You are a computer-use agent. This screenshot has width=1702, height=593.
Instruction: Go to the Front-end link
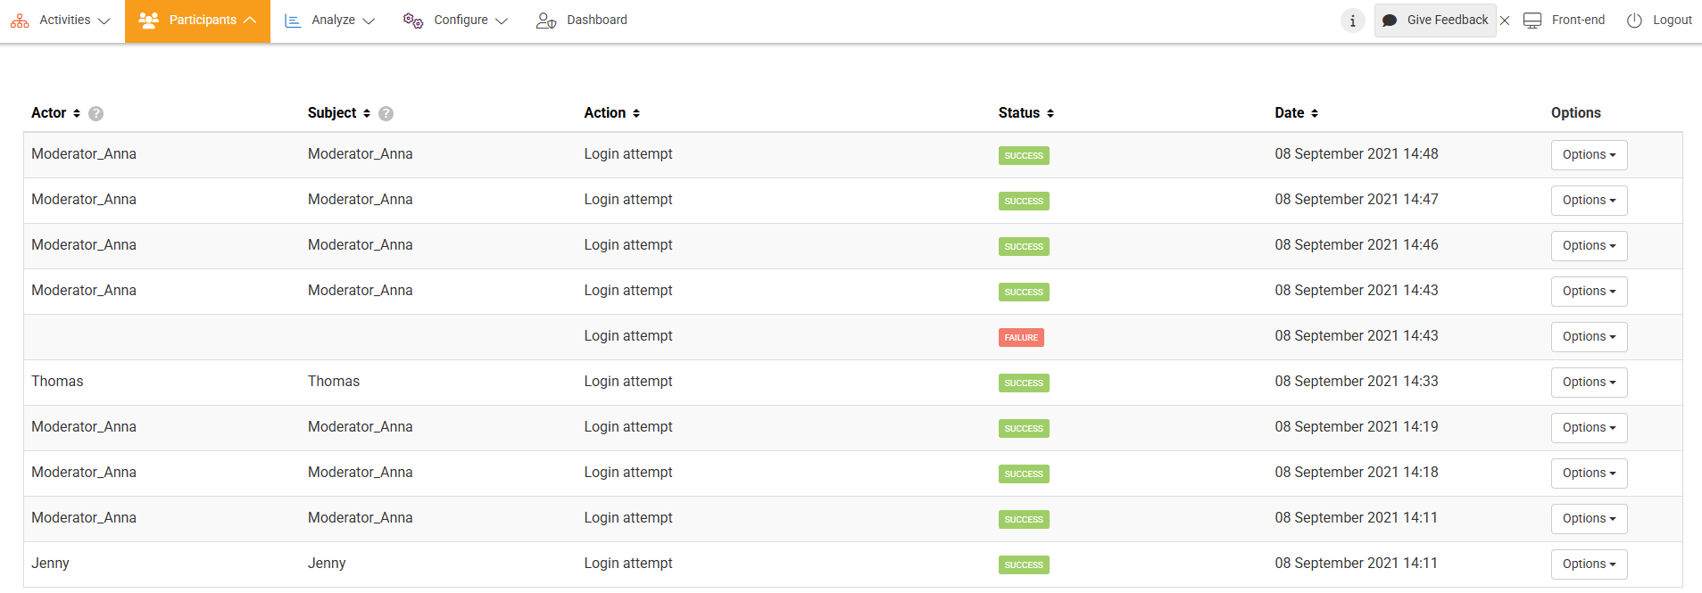click(1565, 21)
